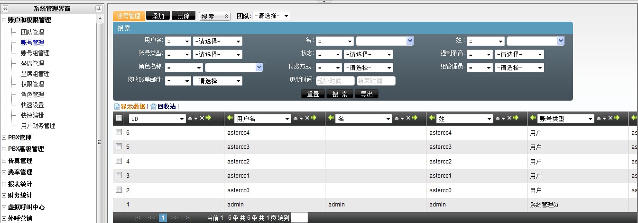Viewport: 638px width, 223px height.
Task: Open 坐席管理 in the sidebar tree
Action: 32,63
